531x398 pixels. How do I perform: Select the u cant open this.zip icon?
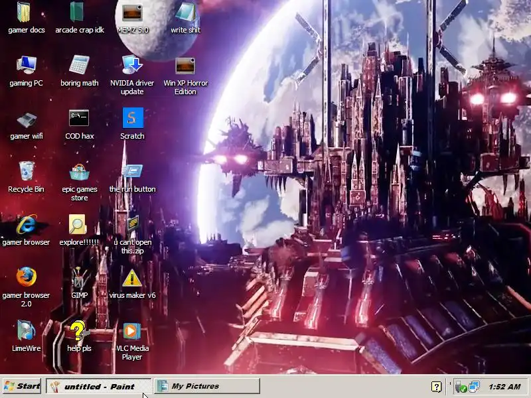tap(133, 224)
